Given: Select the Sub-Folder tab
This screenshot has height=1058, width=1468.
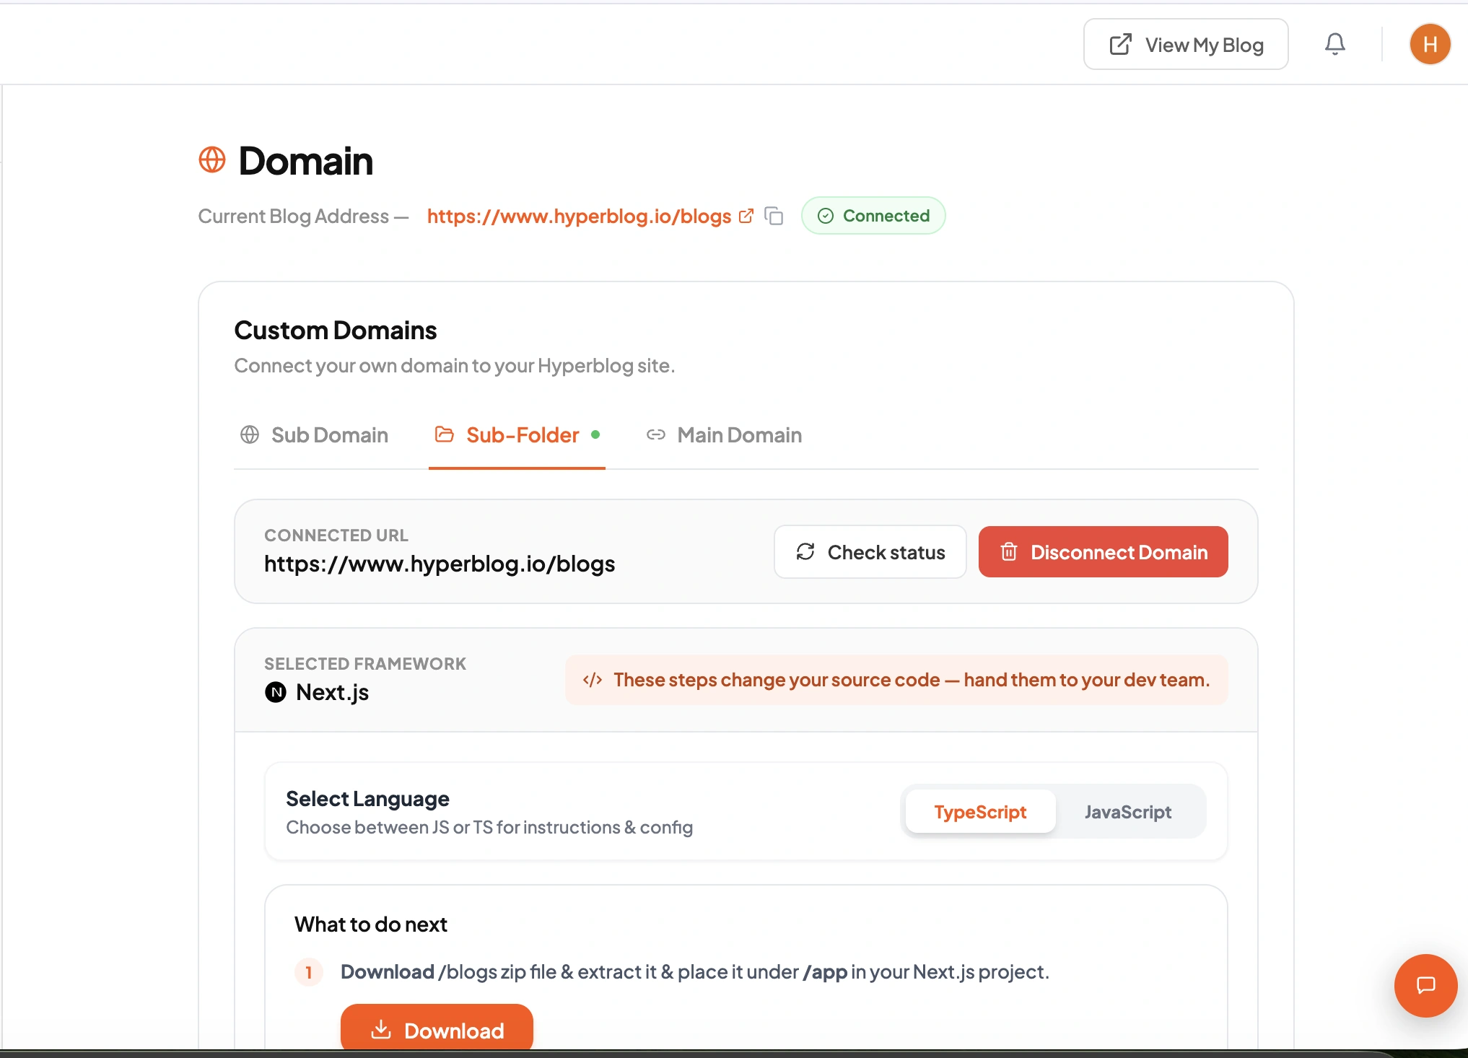Looking at the screenshot, I should click(x=517, y=435).
